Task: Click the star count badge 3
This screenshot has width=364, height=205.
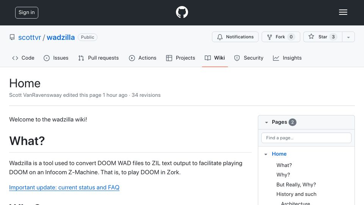Action: pyautogui.click(x=333, y=37)
